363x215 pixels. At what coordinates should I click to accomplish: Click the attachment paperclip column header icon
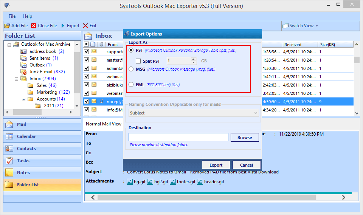point(101,44)
